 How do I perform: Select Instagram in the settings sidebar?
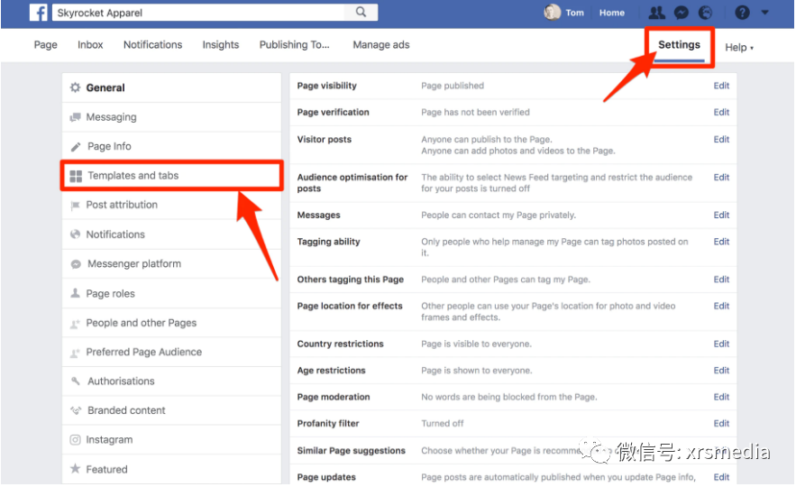109,440
